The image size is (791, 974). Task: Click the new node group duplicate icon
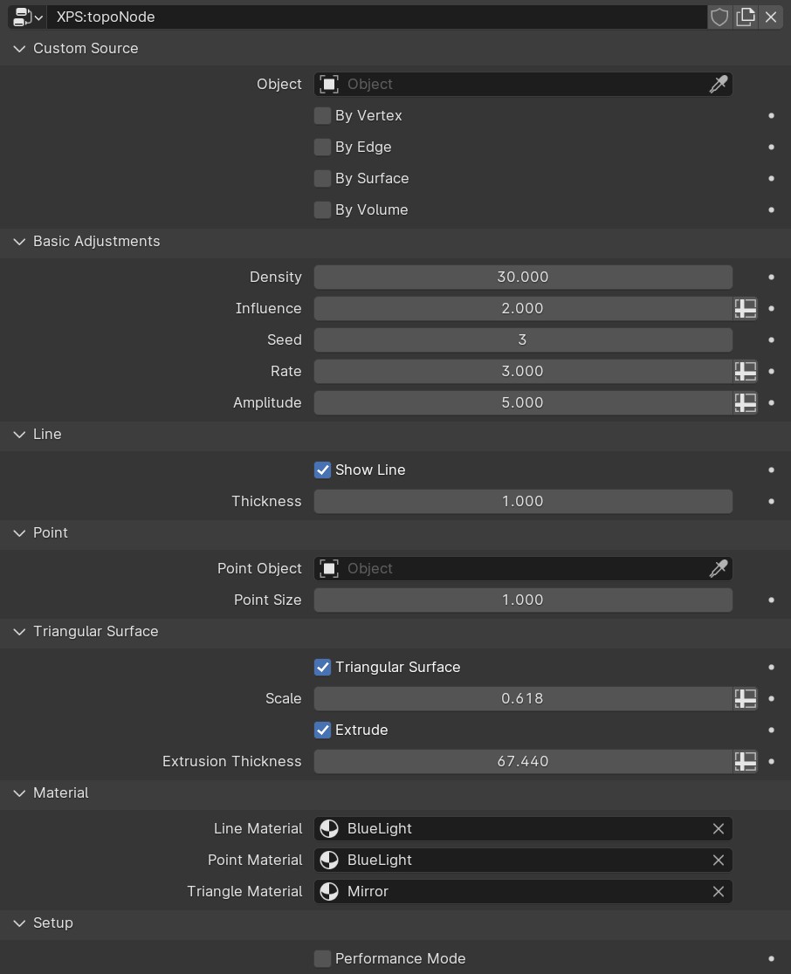pos(745,17)
